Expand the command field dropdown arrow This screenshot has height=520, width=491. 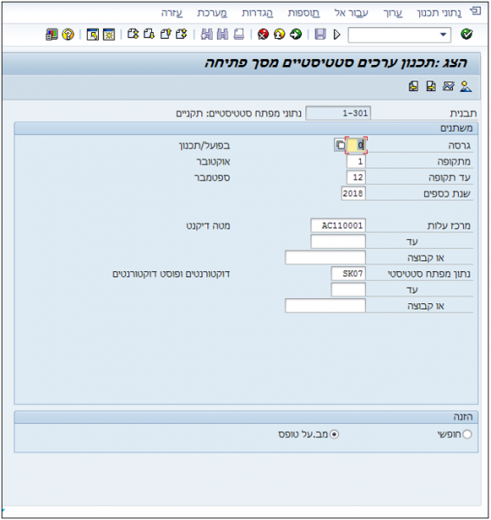443,35
